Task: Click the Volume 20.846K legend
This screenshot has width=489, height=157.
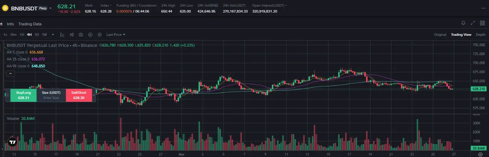Action: click(x=21, y=118)
